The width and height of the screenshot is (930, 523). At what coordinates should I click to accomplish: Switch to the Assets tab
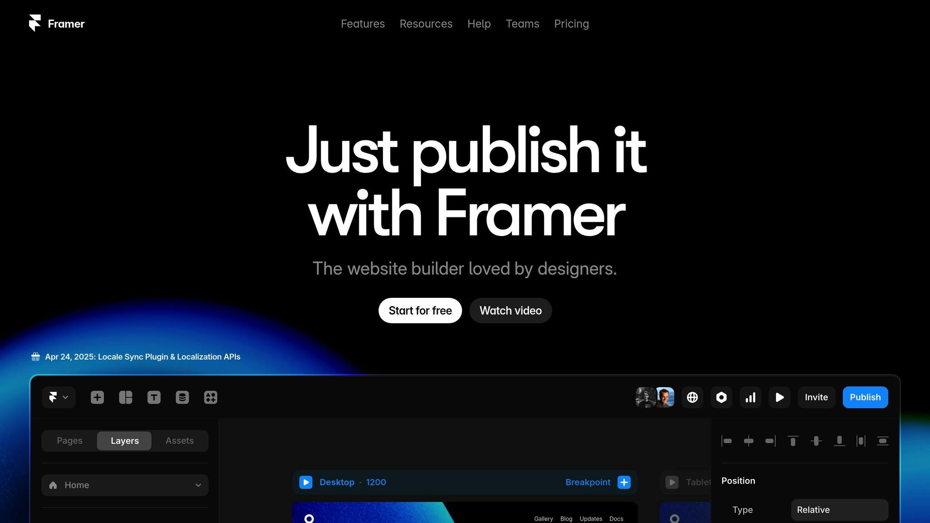(180, 441)
